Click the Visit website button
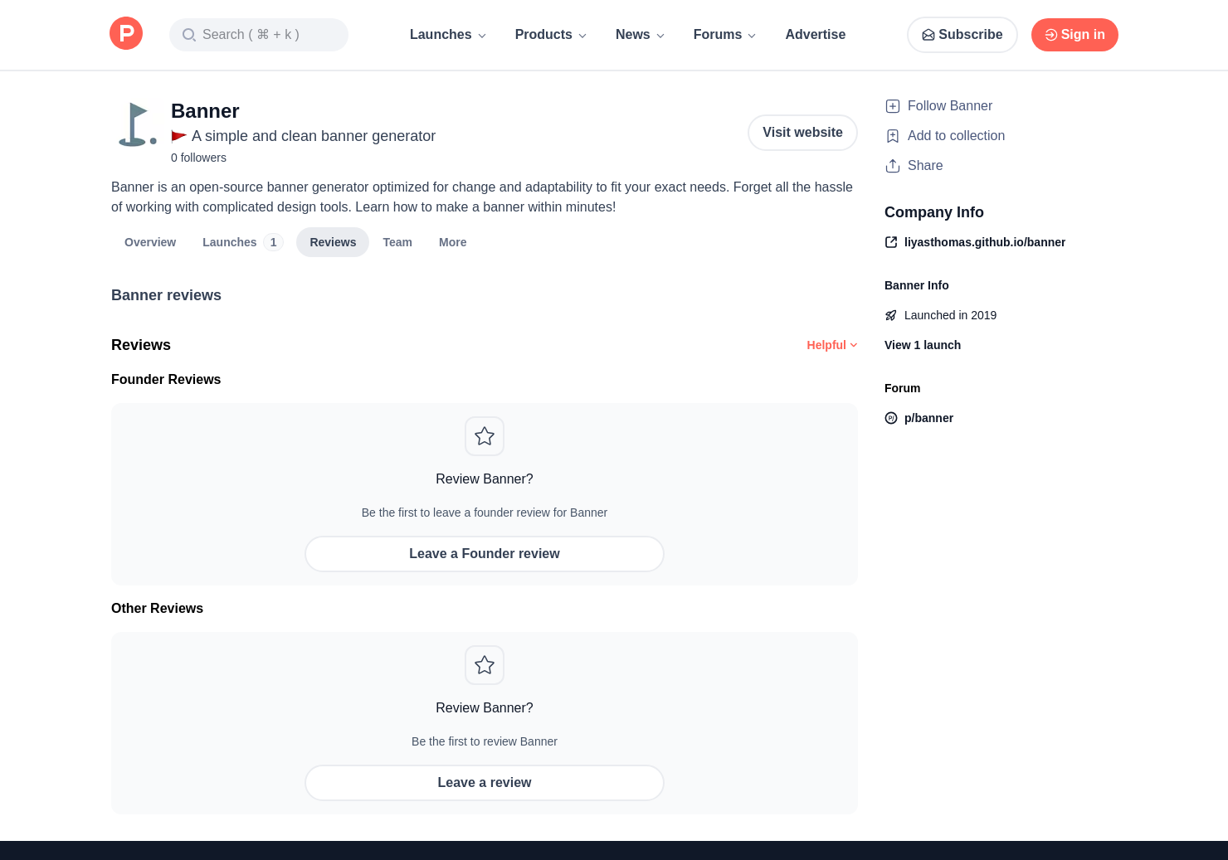 tap(802, 133)
